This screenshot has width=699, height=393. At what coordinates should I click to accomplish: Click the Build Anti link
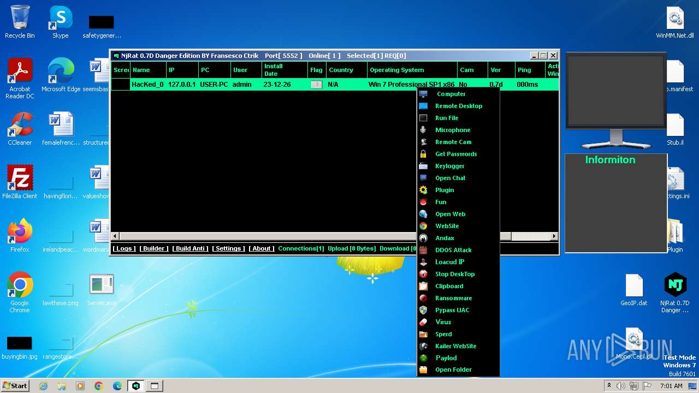pos(190,248)
